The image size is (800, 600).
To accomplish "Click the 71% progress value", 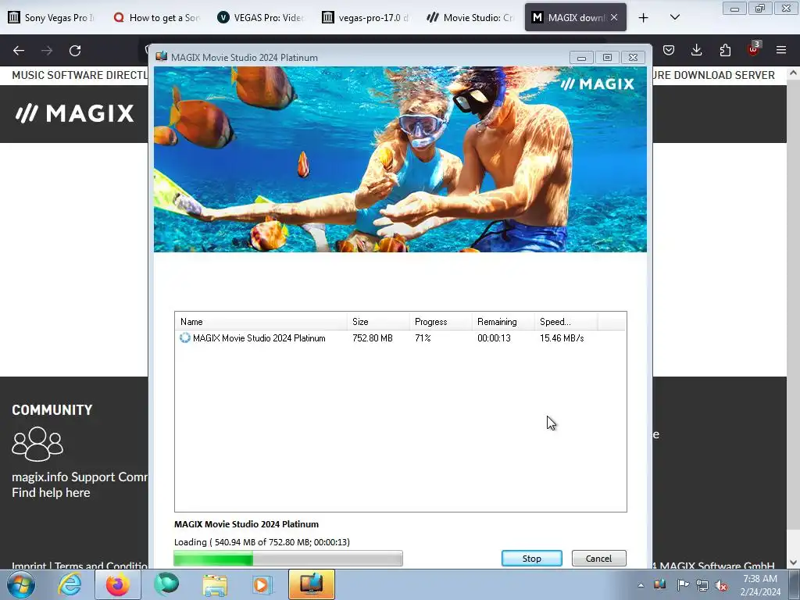I will [x=423, y=337].
